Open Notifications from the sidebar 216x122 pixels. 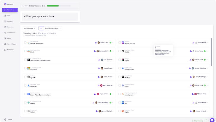(x=5, y=50)
